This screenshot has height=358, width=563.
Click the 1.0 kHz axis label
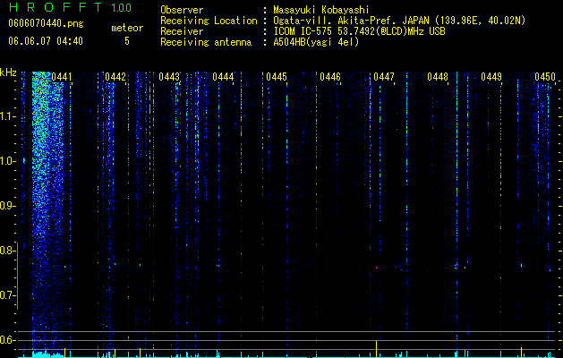(8, 161)
